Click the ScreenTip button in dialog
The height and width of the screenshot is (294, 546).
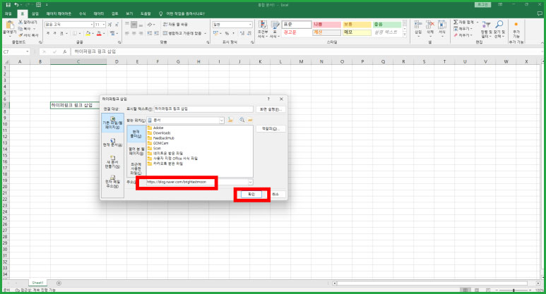click(x=271, y=109)
